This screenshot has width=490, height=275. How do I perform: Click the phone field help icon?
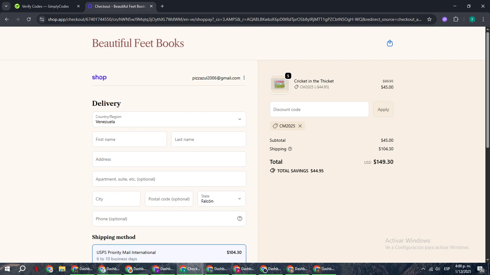(x=240, y=219)
